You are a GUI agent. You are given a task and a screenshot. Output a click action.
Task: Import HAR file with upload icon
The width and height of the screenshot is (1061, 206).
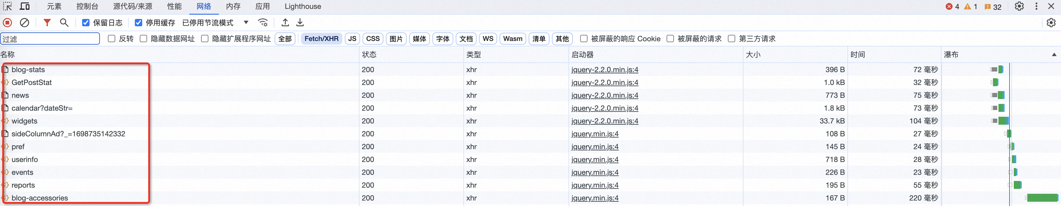(285, 23)
